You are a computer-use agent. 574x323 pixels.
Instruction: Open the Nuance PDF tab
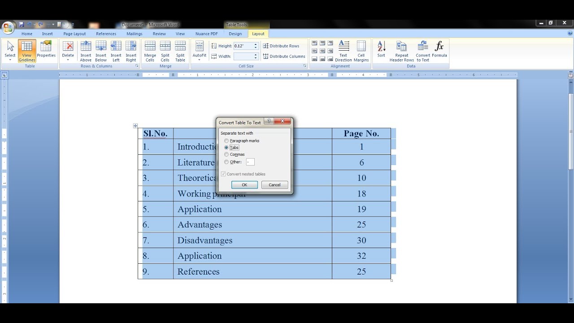coord(207,34)
